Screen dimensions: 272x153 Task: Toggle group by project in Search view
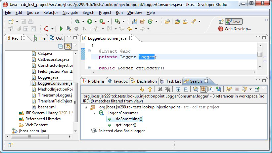pyautogui.click(x=196, y=89)
